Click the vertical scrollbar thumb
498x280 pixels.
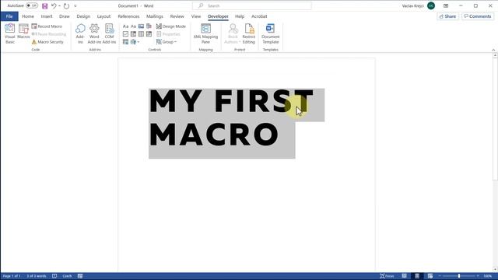click(495, 119)
